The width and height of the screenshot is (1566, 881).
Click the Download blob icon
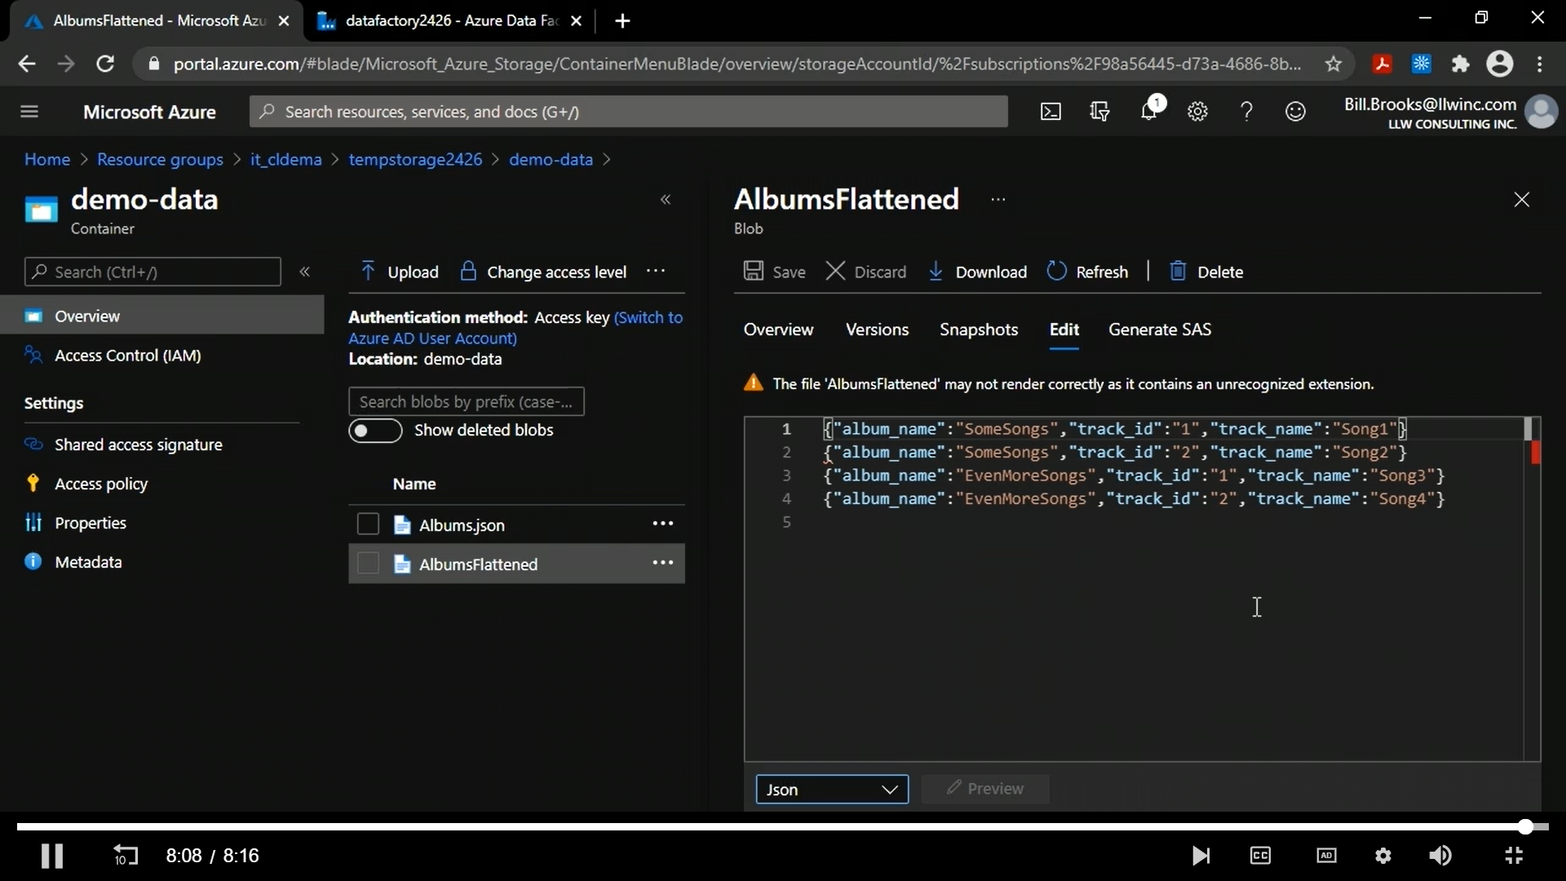(x=936, y=272)
